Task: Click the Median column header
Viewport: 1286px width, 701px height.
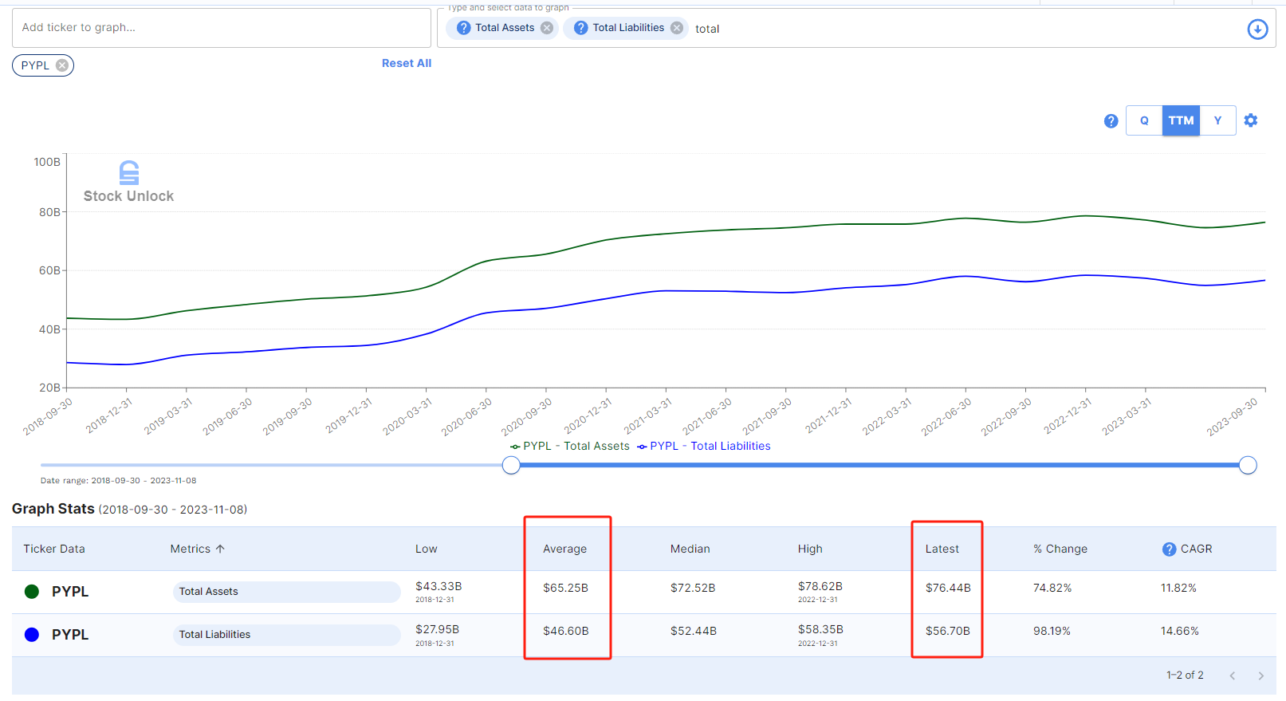Action: point(690,549)
